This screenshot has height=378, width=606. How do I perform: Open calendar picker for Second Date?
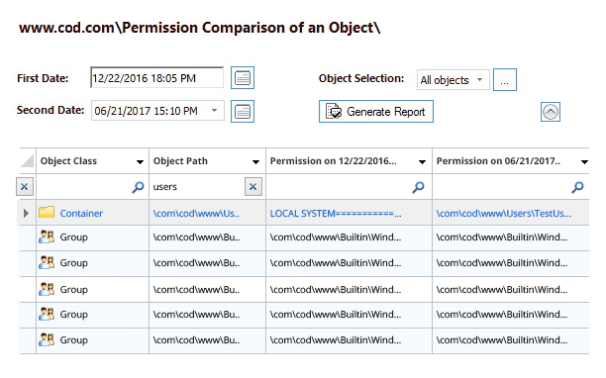pos(243,112)
